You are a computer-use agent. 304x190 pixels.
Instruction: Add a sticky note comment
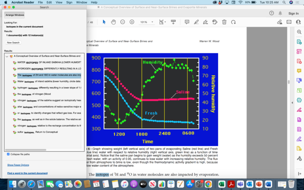pyautogui.click(x=187, y=22)
